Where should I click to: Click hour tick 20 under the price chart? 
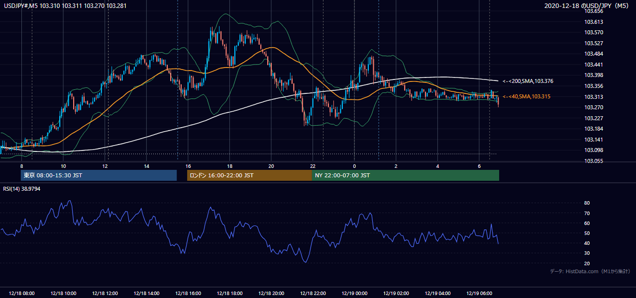271,166
